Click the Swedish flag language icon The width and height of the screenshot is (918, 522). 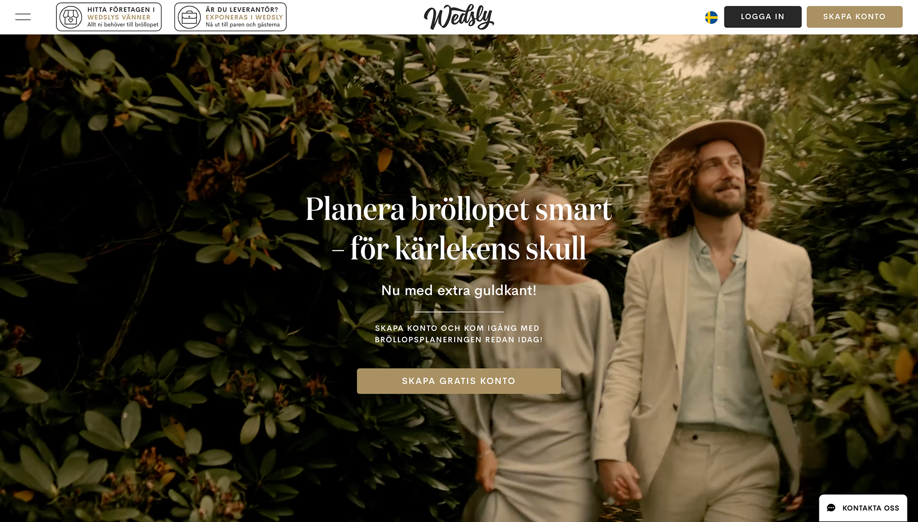click(x=711, y=17)
